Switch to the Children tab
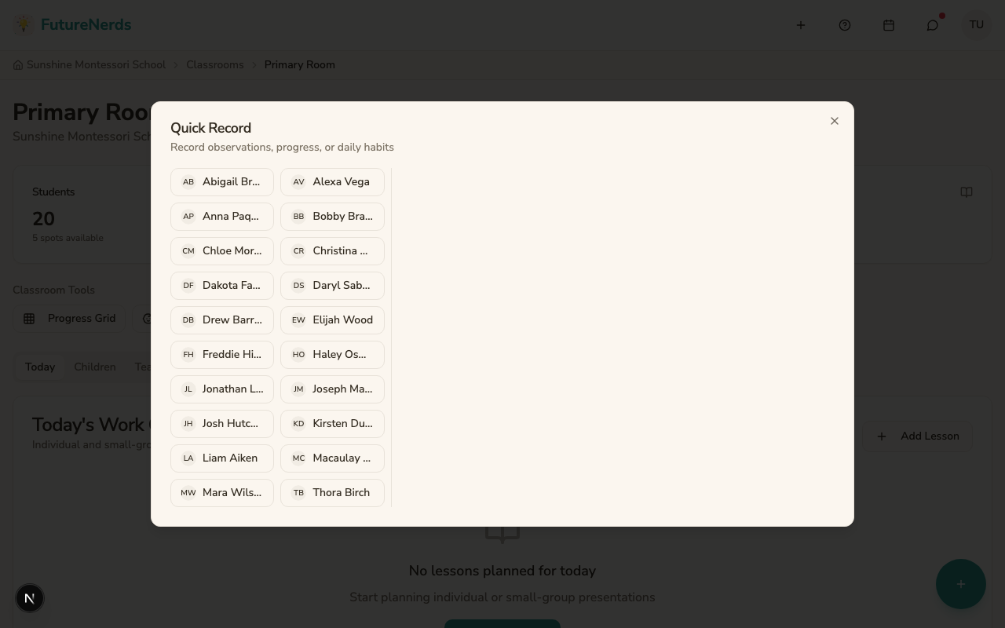The height and width of the screenshot is (628, 1005). 95,367
